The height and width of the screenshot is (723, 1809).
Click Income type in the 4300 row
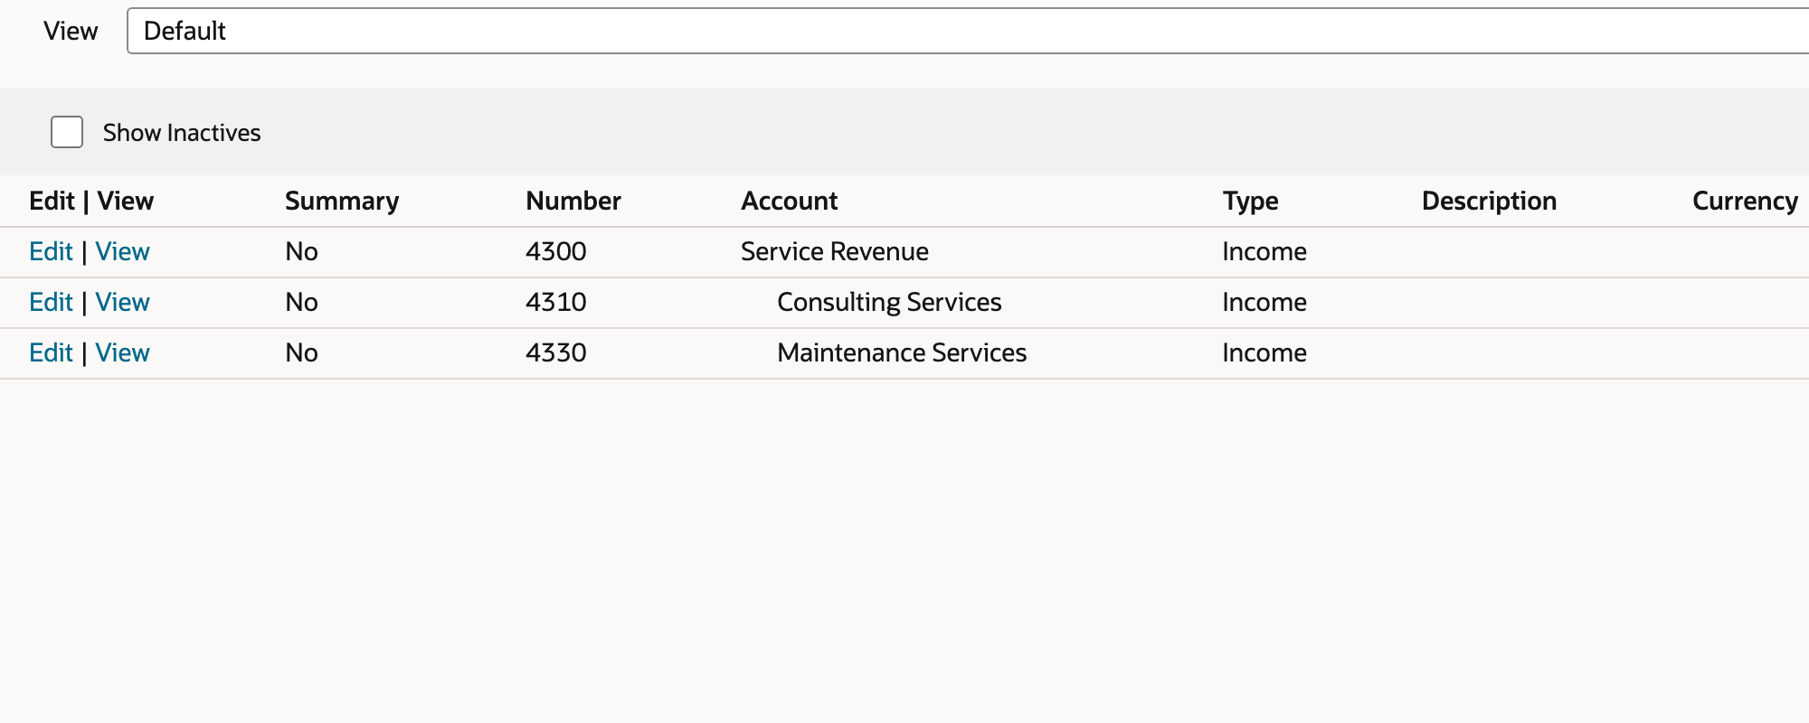coord(1264,251)
